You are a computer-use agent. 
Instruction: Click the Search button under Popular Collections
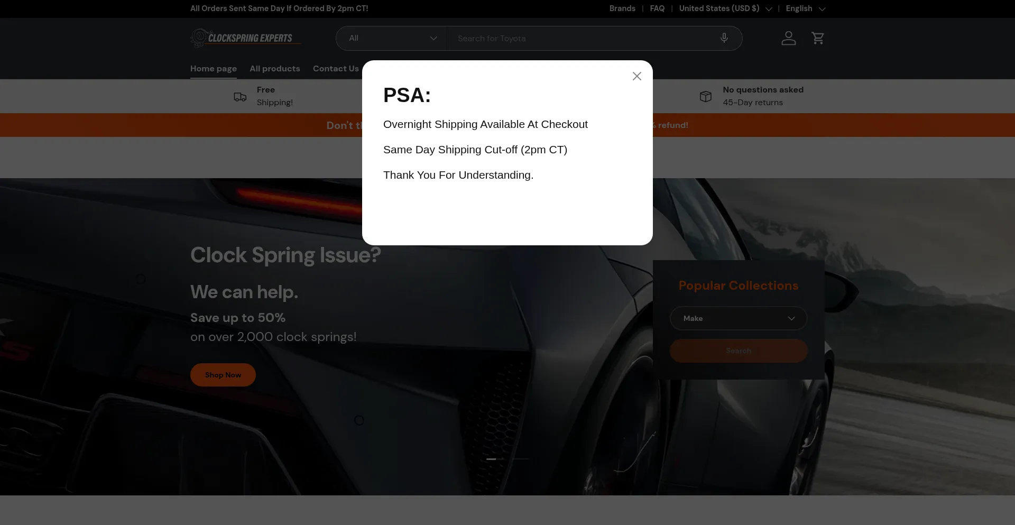click(x=738, y=351)
